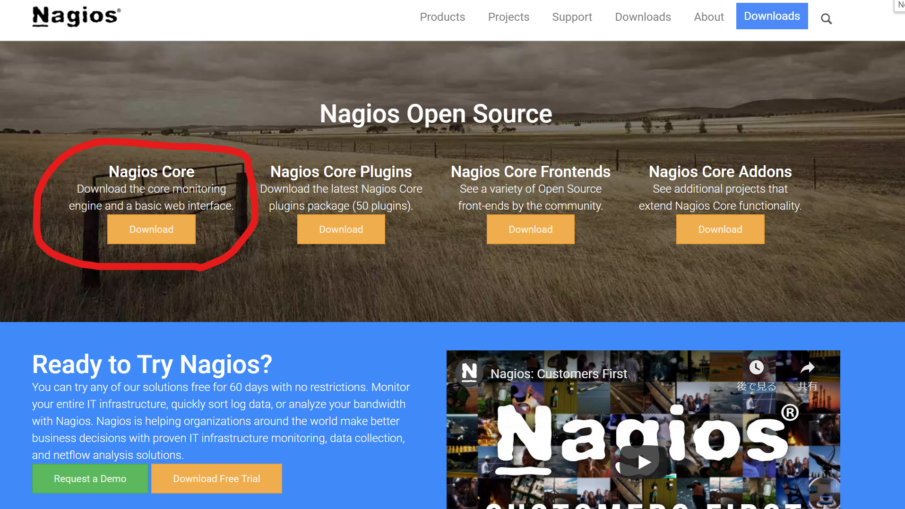Click the Ready to Try Nagios? heading

[x=152, y=365]
